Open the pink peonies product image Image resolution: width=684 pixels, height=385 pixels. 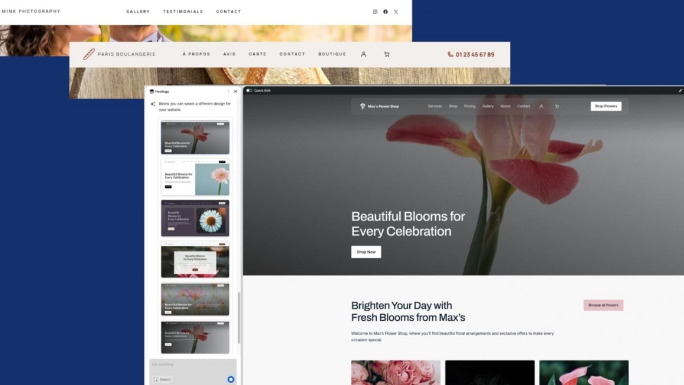[396, 373]
